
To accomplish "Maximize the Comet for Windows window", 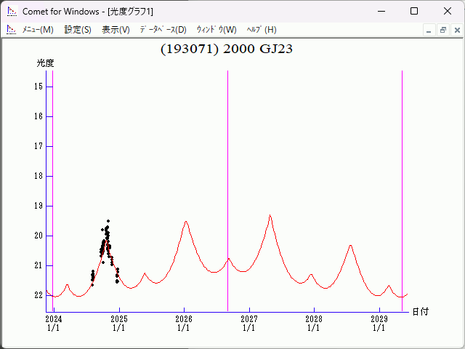I will (x=413, y=11).
